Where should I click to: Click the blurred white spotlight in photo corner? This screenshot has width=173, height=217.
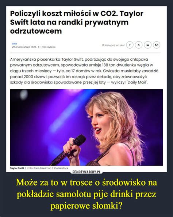[x=24, y=95]
